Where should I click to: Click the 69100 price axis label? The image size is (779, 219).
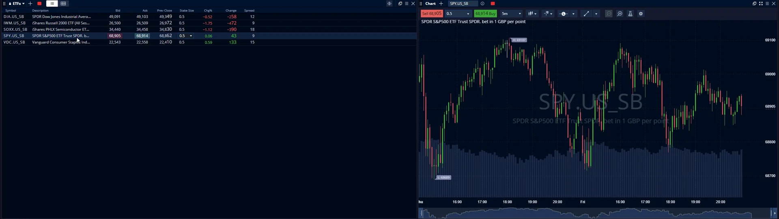tap(770, 40)
